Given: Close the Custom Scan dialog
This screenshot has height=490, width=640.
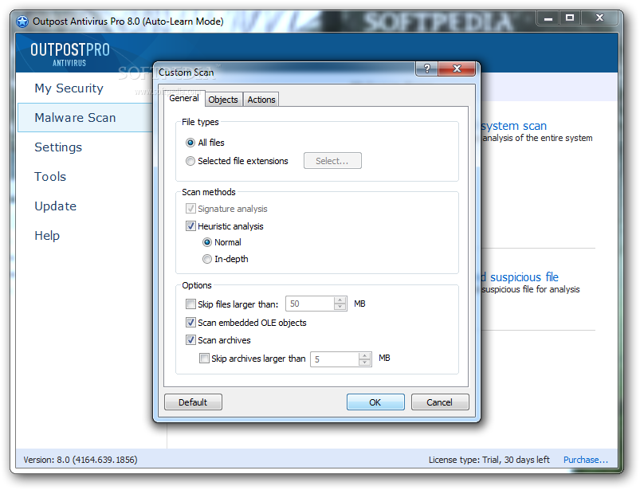Looking at the screenshot, I should click(x=457, y=69).
